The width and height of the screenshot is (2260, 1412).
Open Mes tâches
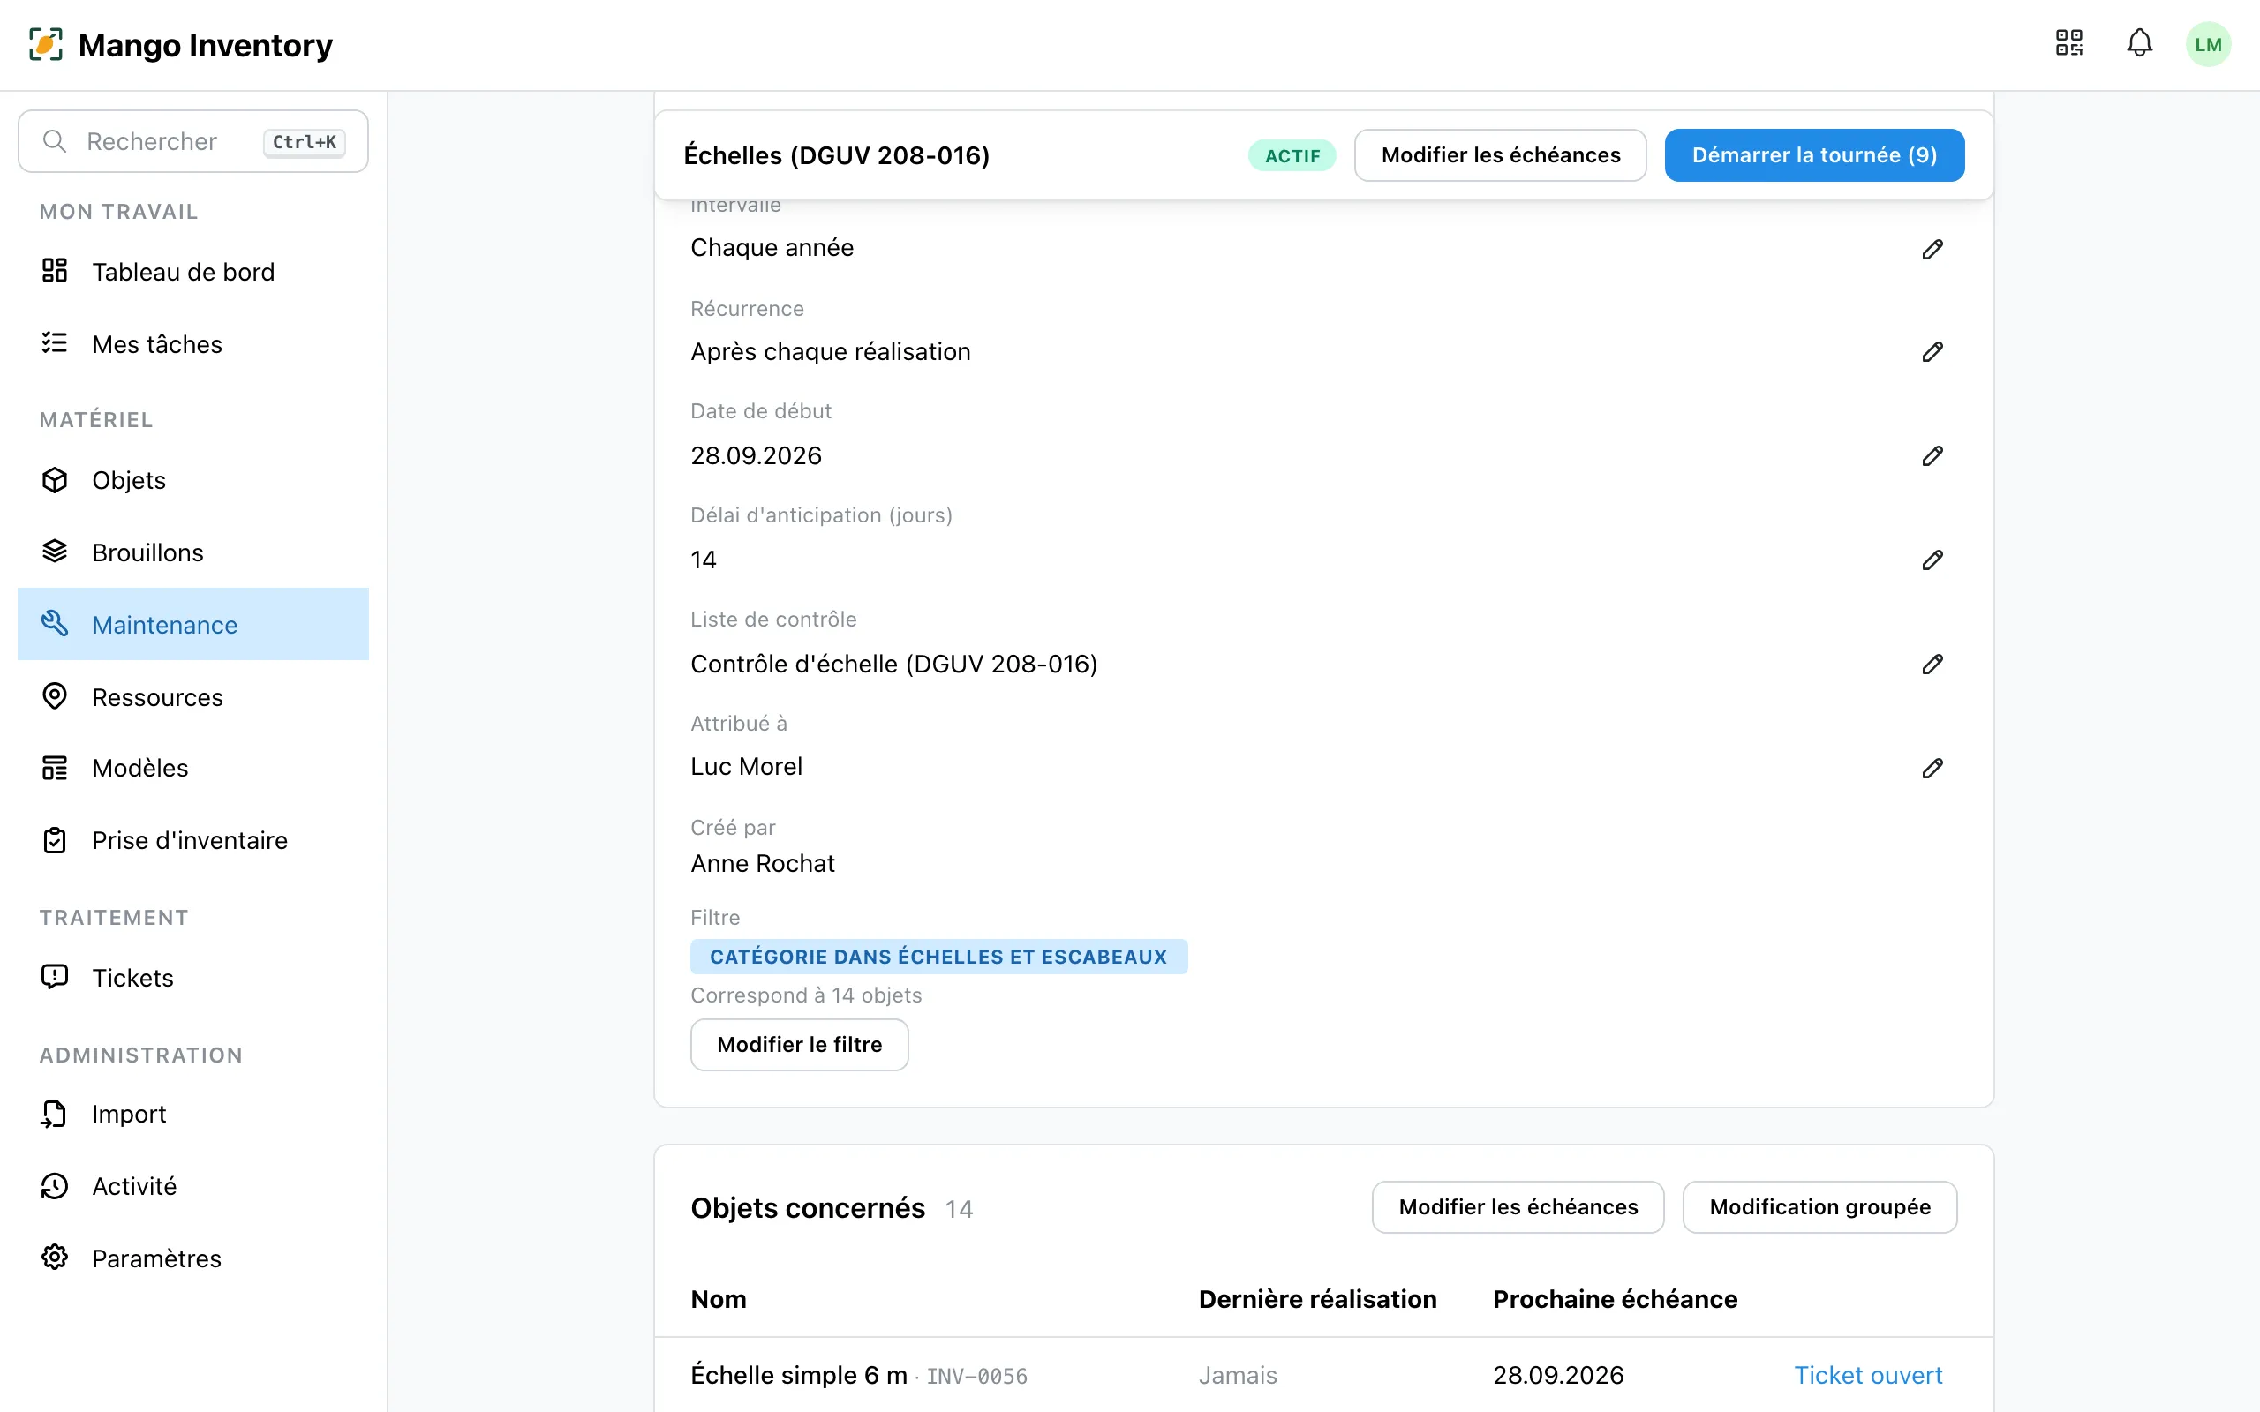pos(193,343)
